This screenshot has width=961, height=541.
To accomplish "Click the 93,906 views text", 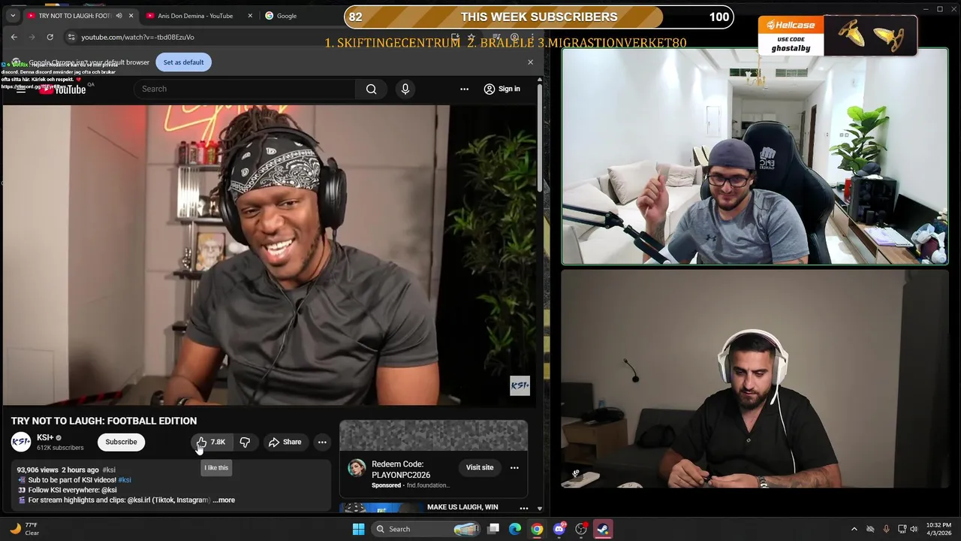I will click(x=38, y=470).
